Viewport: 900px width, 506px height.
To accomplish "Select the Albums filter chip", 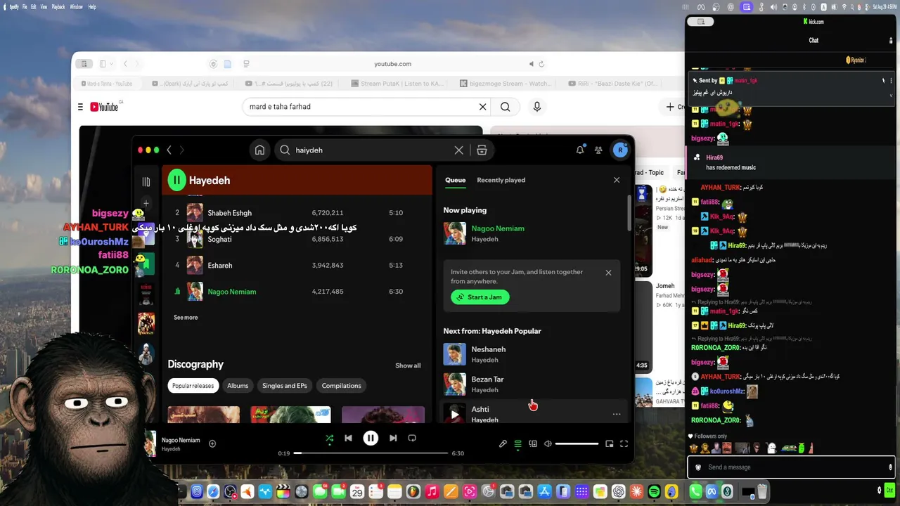I will [x=238, y=386].
